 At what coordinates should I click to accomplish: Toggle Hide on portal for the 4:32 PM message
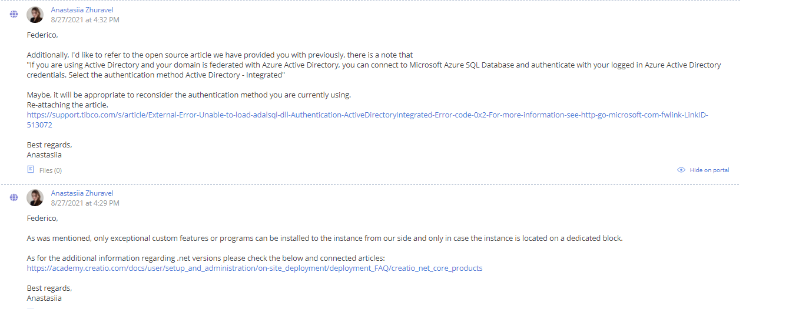[x=703, y=170]
